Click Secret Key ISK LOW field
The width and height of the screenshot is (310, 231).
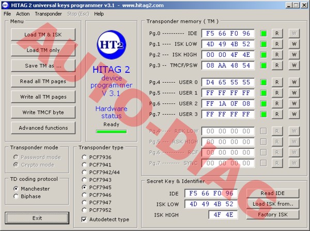click(x=211, y=204)
